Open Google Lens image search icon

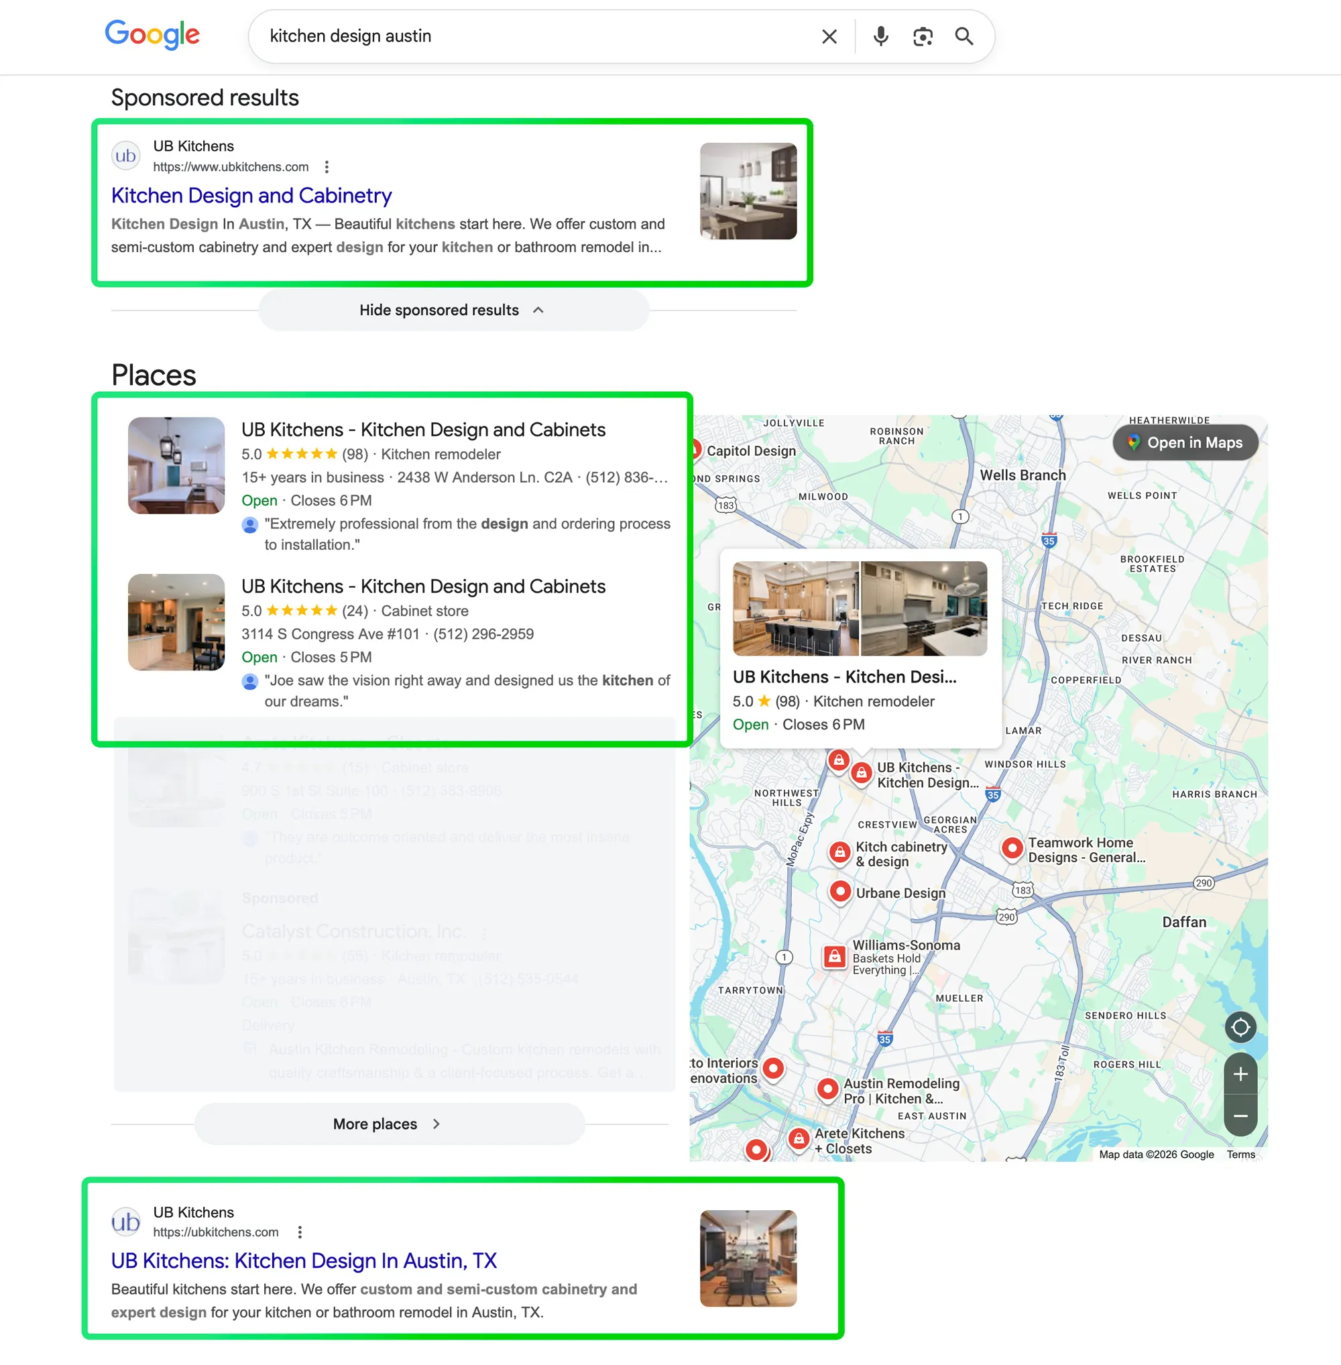(x=923, y=37)
